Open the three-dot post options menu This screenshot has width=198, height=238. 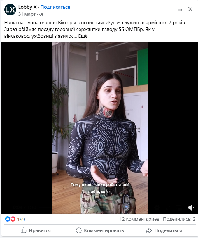click(x=180, y=10)
